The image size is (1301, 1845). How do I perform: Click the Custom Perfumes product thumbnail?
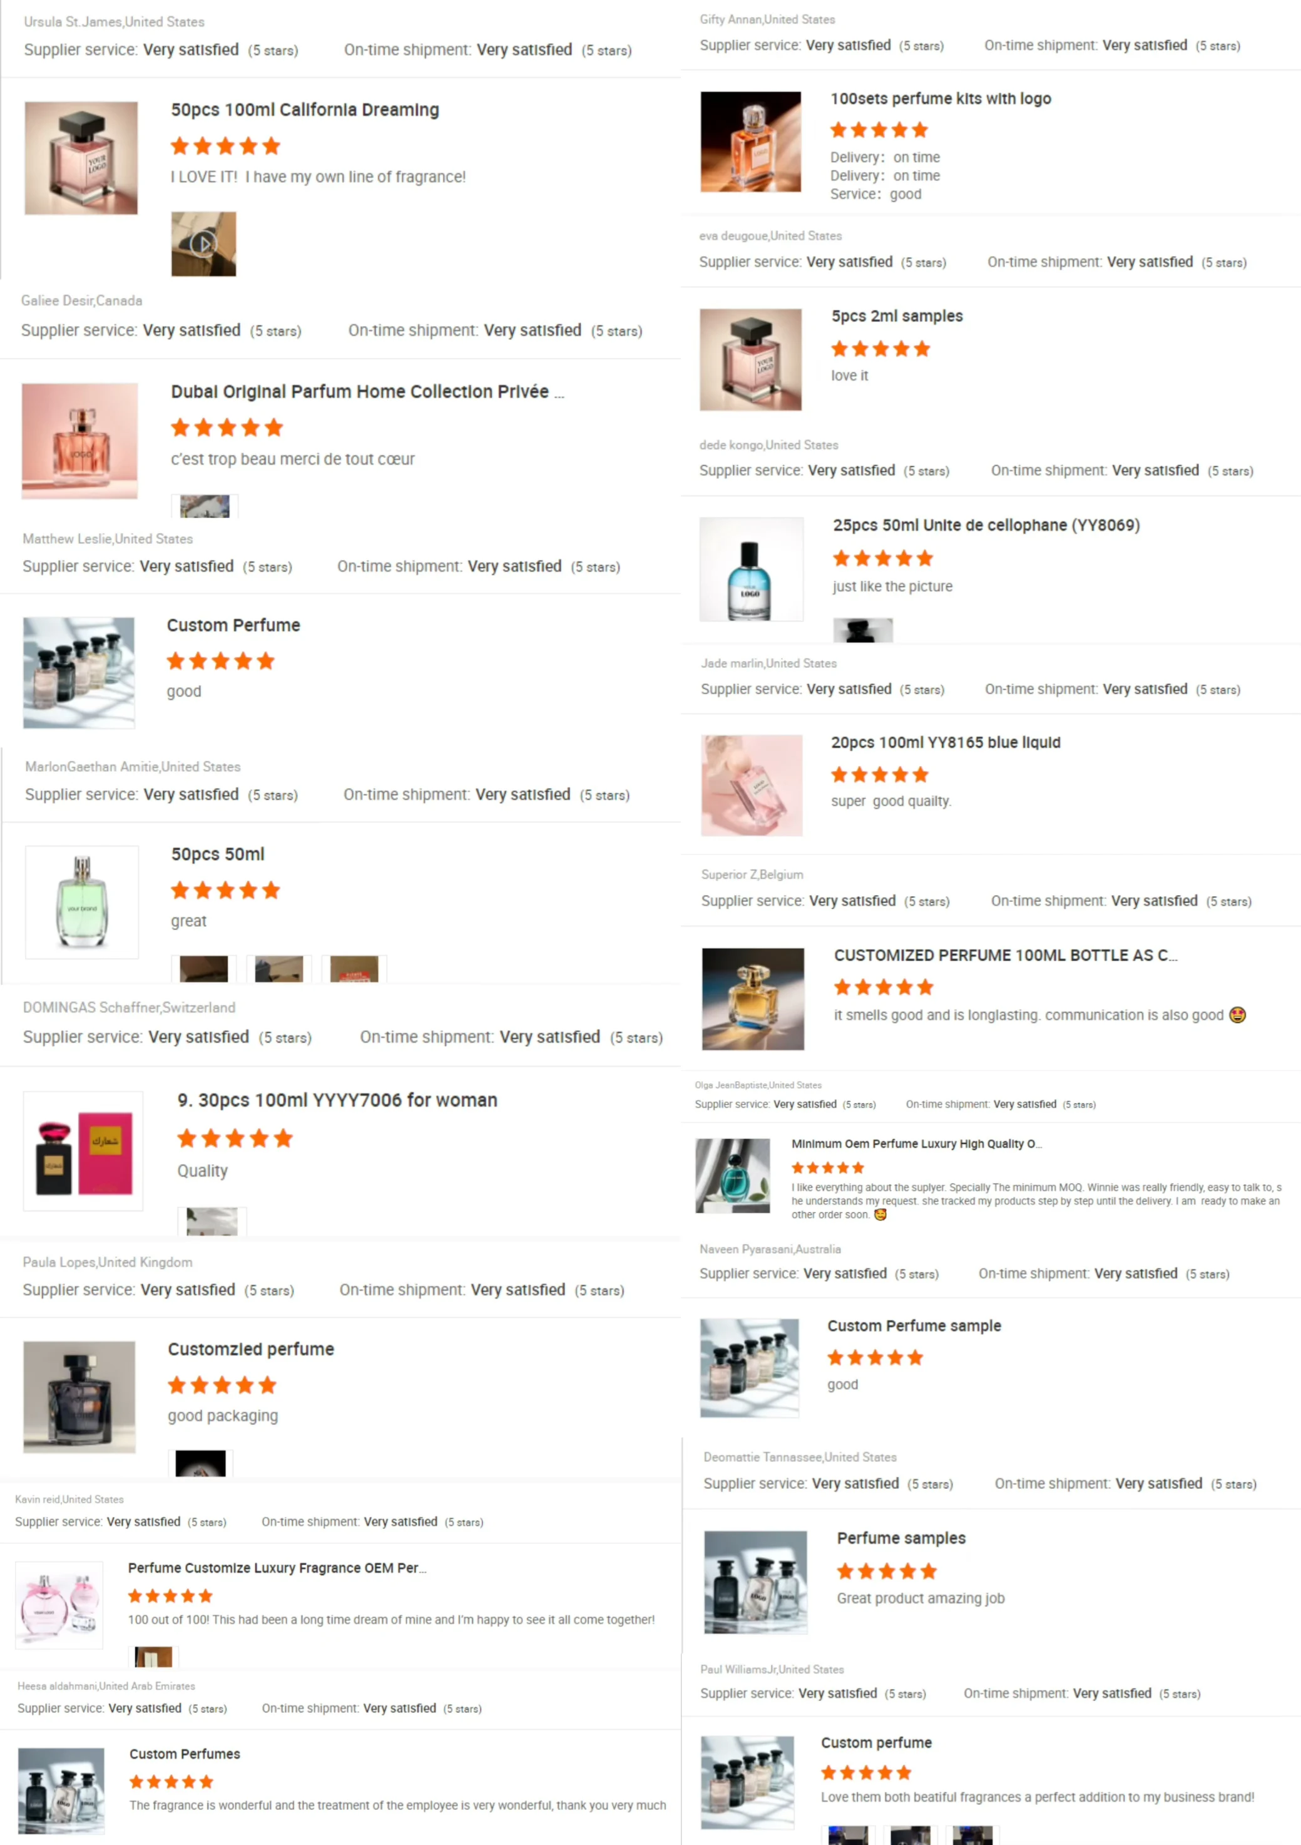click(x=61, y=1791)
